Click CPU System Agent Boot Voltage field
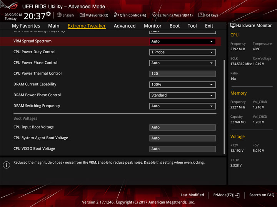Image resolution: width=277 pixels, height=207 pixels. (182, 138)
